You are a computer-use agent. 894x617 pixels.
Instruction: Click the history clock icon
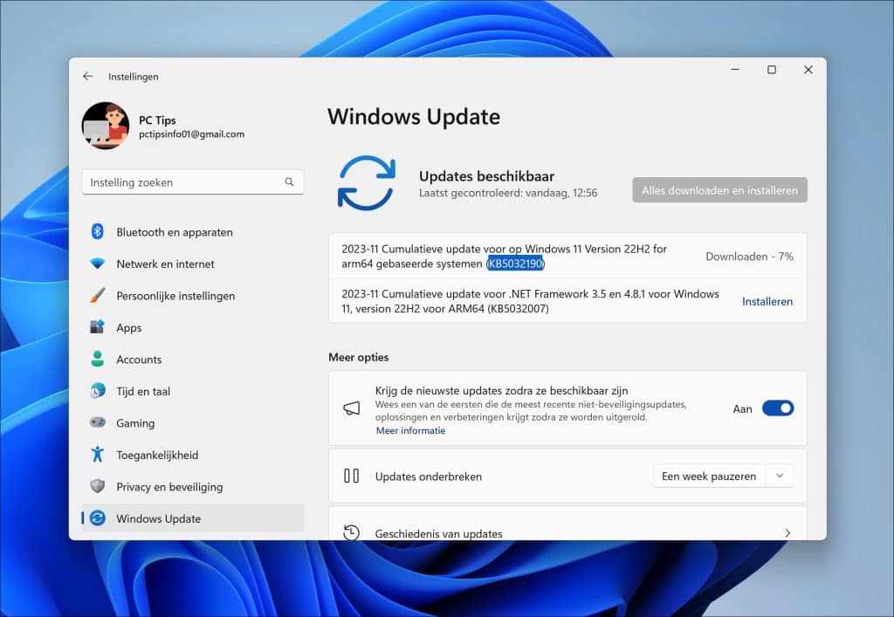coord(351,532)
